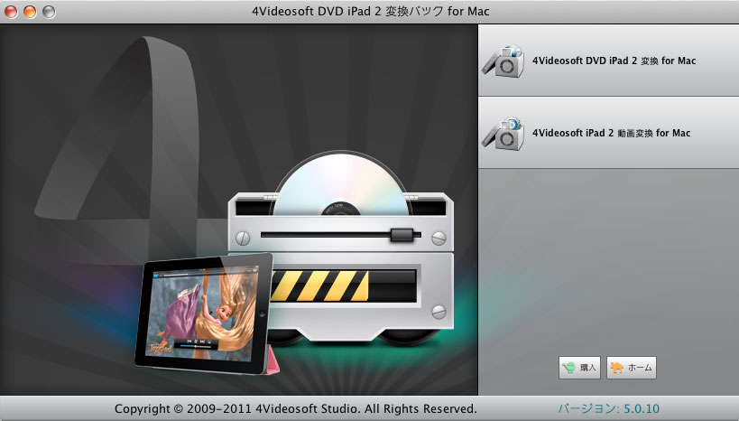Go to the ホーム homepage button
739x421 pixels.
coord(631,368)
